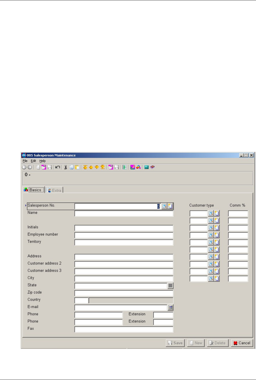Image resolution: width=256 pixels, height=380 pixels.
Task: Click the New button at the bottom
Action: pos(196,343)
